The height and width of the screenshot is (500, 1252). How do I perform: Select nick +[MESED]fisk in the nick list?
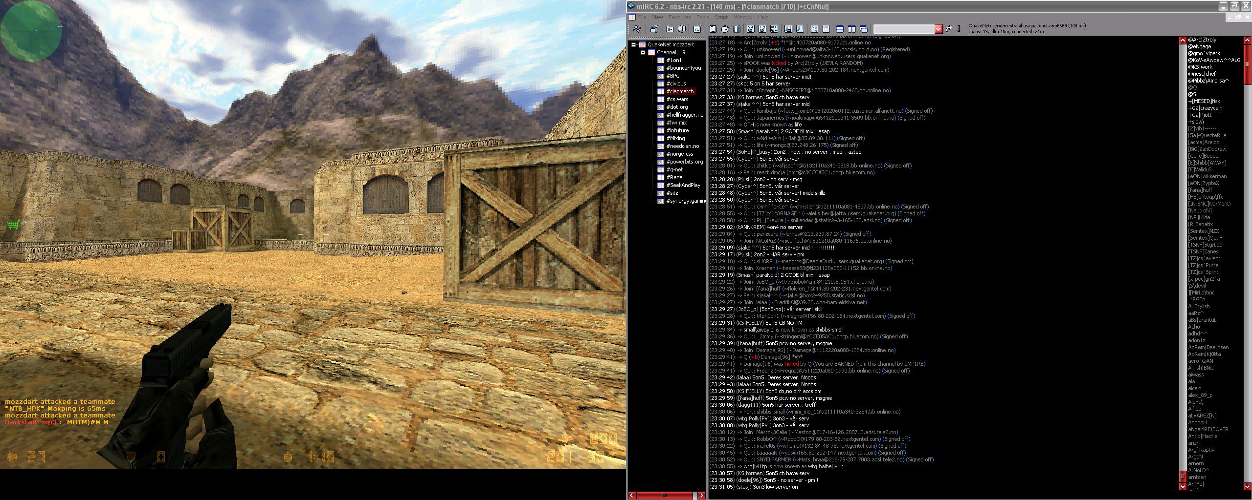click(1204, 101)
